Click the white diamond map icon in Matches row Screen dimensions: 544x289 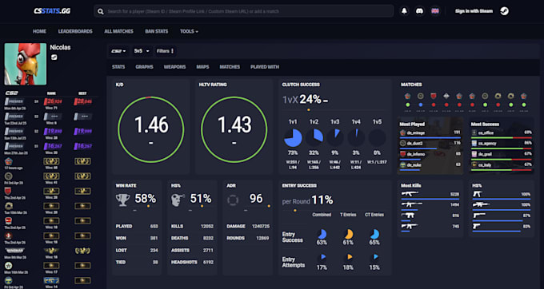click(x=446, y=96)
